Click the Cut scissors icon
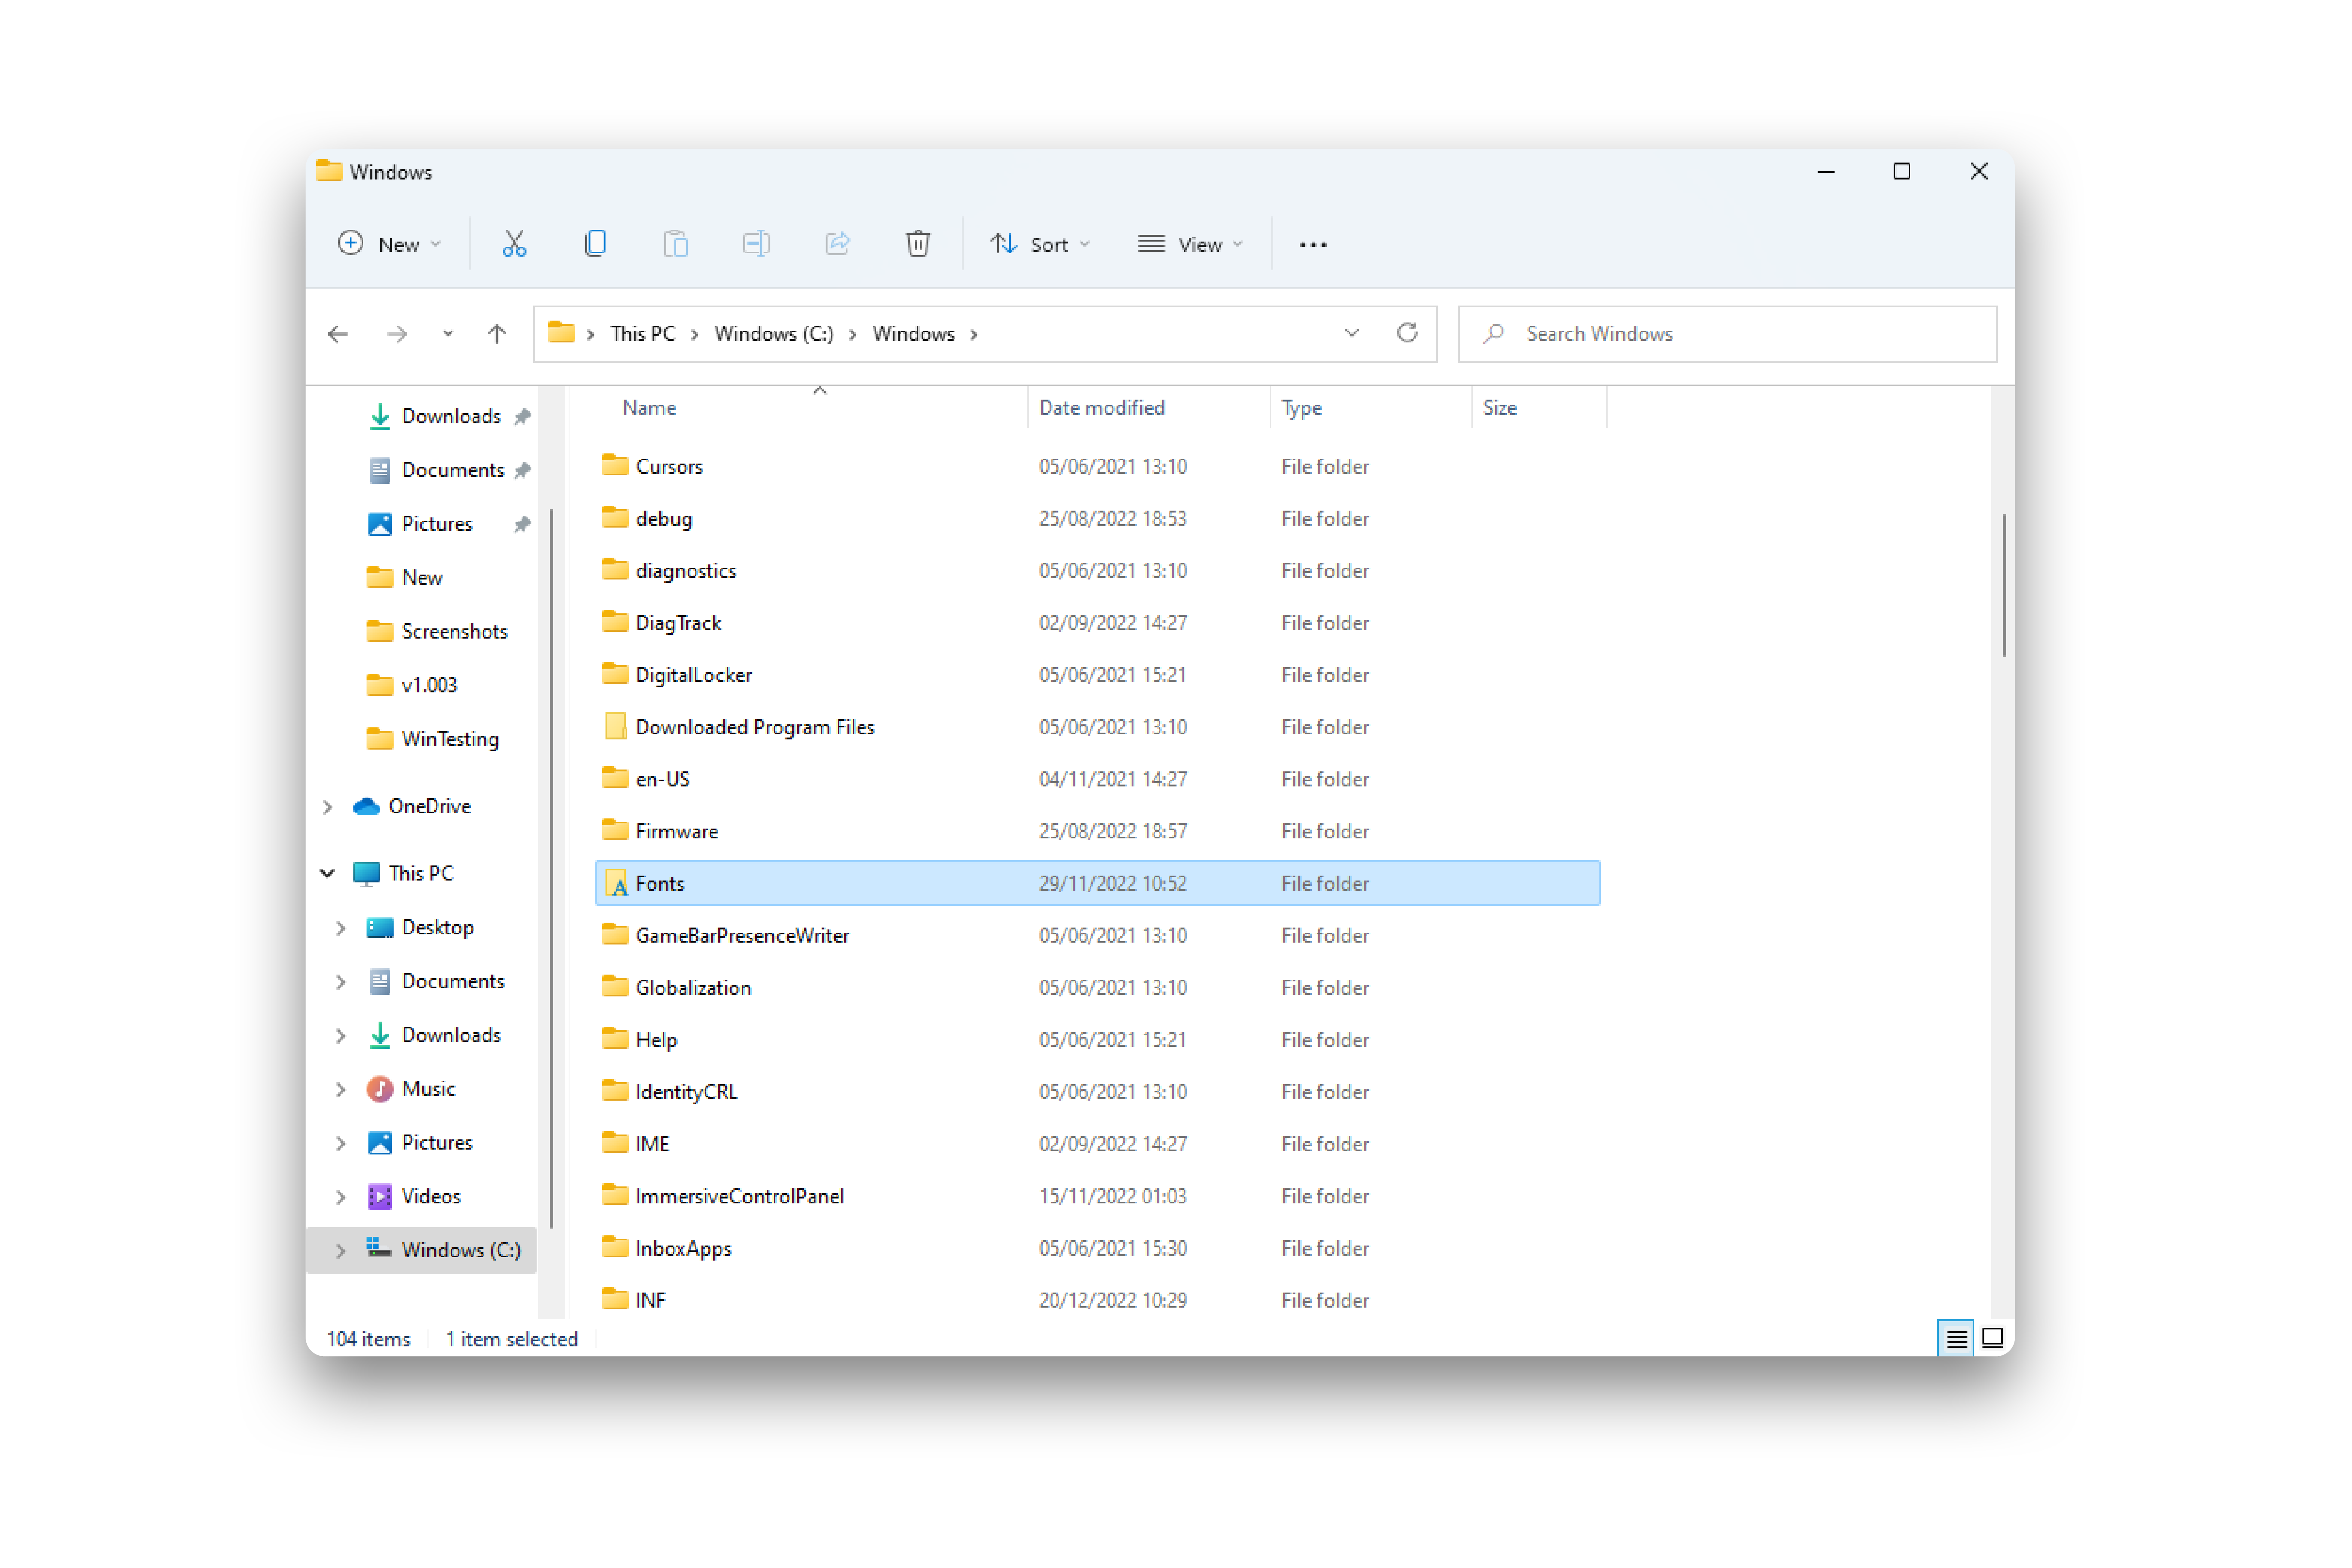The width and height of the screenshot is (2352, 1568). (514, 244)
